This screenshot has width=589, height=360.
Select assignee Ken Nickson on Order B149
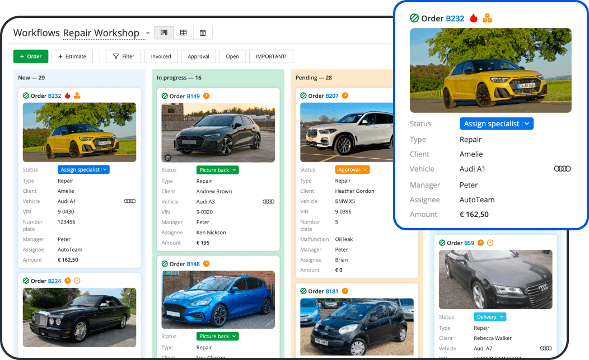211,233
